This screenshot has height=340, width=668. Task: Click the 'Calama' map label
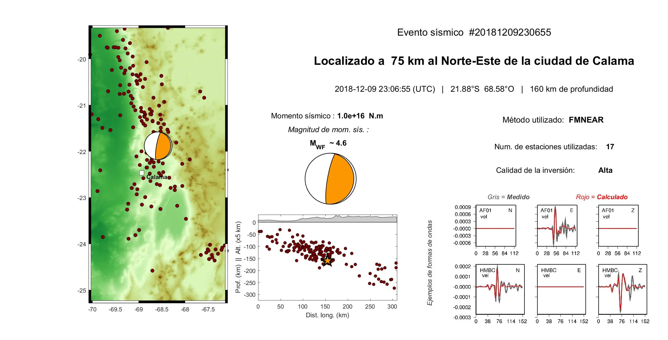(x=157, y=177)
